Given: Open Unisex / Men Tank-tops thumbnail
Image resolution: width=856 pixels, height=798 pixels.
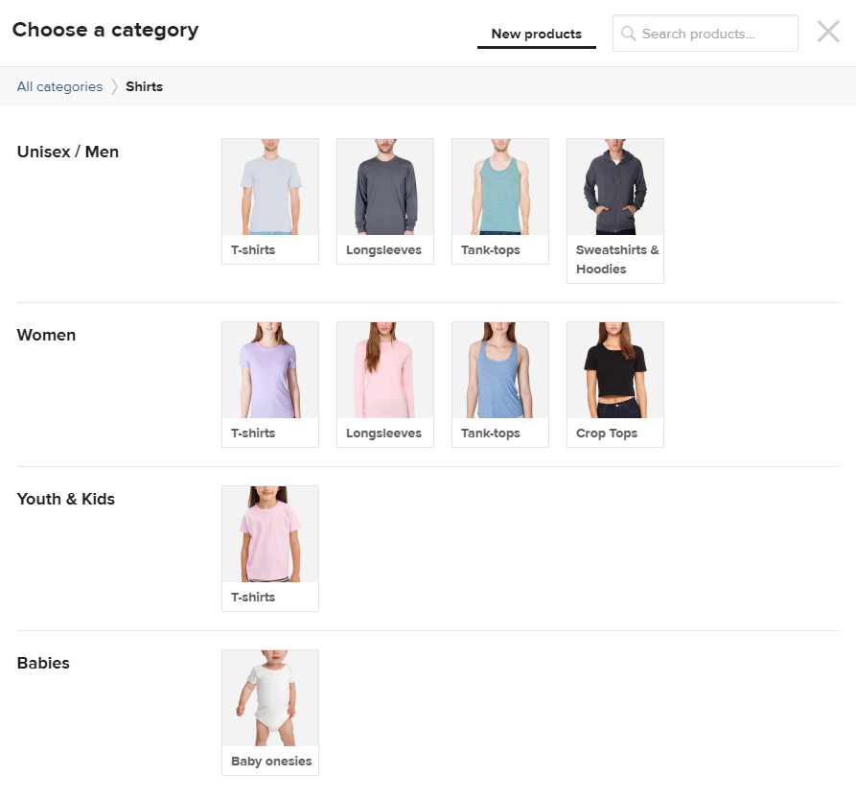Looking at the screenshot, I should tap(500, 187).
